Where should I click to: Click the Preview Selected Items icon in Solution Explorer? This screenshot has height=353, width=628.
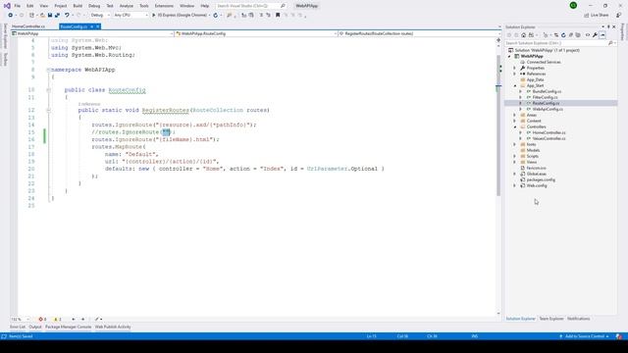(x=602, y=35)
